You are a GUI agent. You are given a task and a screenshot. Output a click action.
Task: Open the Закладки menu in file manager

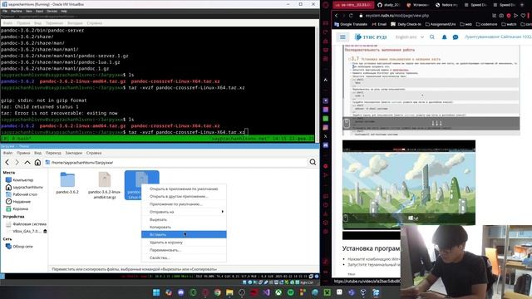click(74, 153)
